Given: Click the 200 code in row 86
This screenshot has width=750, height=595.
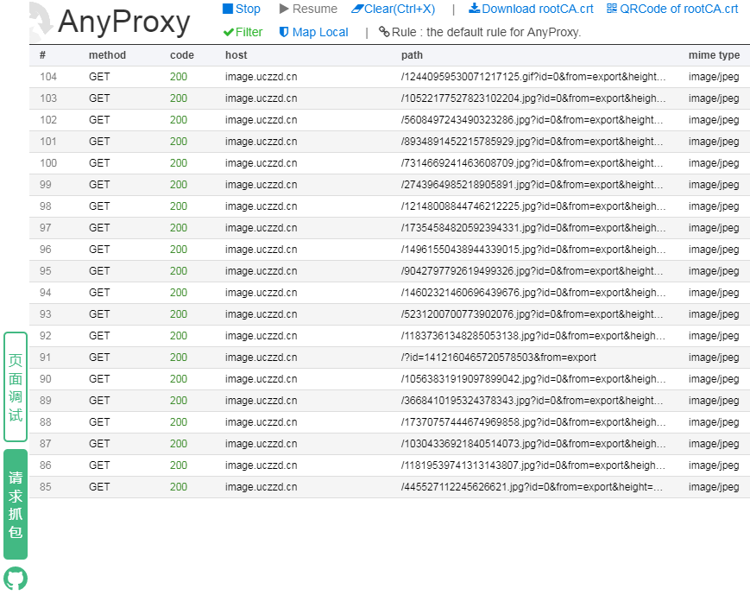Looking at the screenshot, I should [x=179, y=465].
